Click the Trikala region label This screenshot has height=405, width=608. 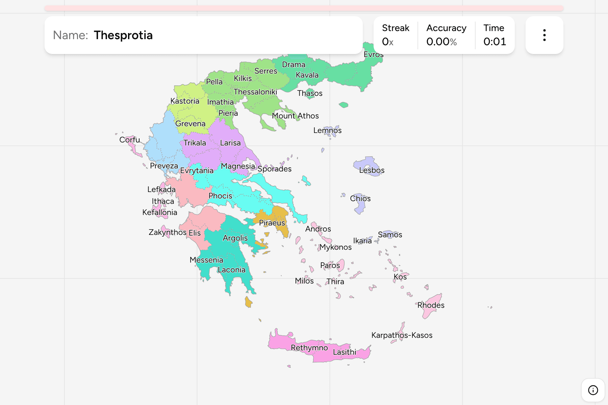coord(195,143)
